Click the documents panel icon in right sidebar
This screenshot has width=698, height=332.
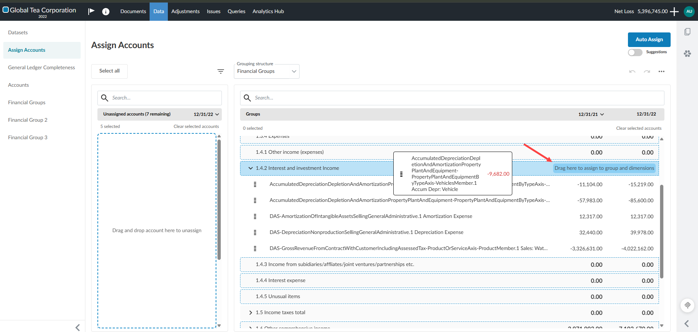(688, 32)
